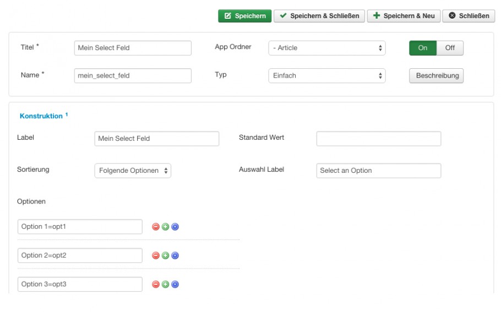501x312 pixels.
Task: Focus the Label input field
Action: click(156, 139)
